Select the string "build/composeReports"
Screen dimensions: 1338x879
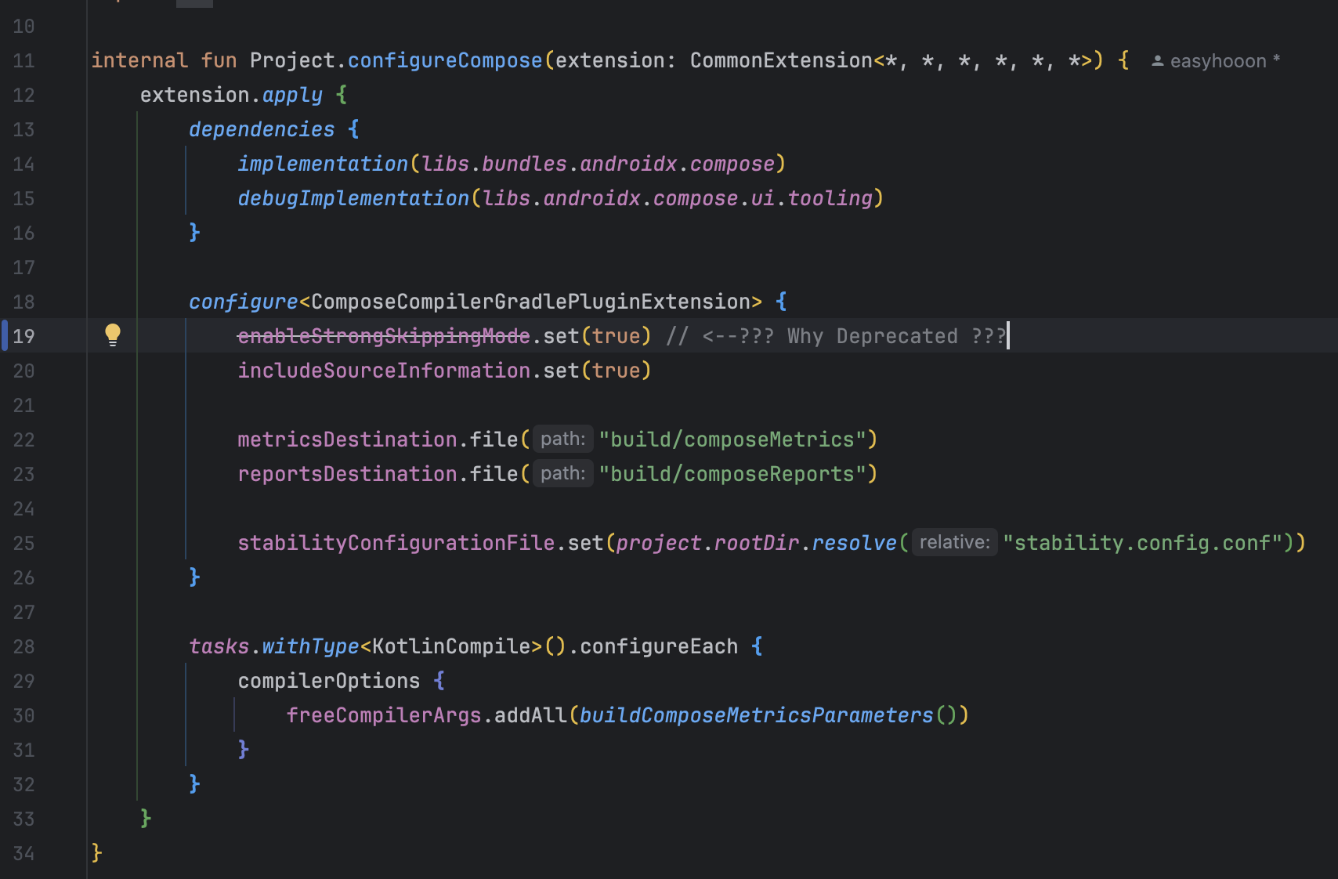click(x=732, y=474)
